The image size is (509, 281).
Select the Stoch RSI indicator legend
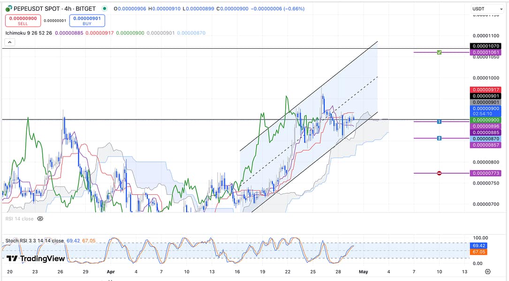coord(34,241)
